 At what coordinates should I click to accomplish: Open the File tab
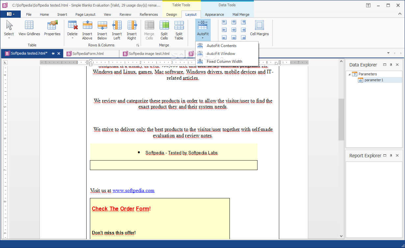click(x=29, y=14)
